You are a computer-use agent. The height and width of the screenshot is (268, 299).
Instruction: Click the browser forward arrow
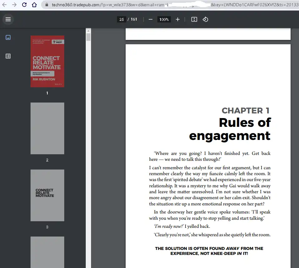(x=14, y=5)
